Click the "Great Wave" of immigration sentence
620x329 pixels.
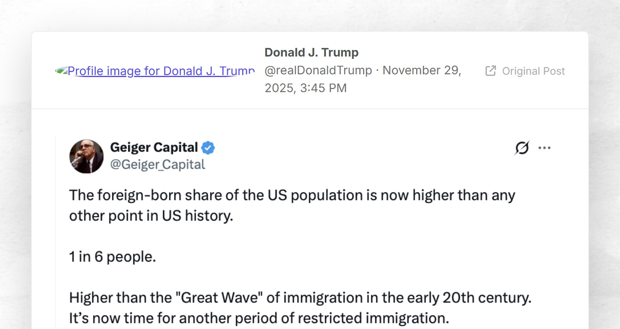(x=300, y=298)
